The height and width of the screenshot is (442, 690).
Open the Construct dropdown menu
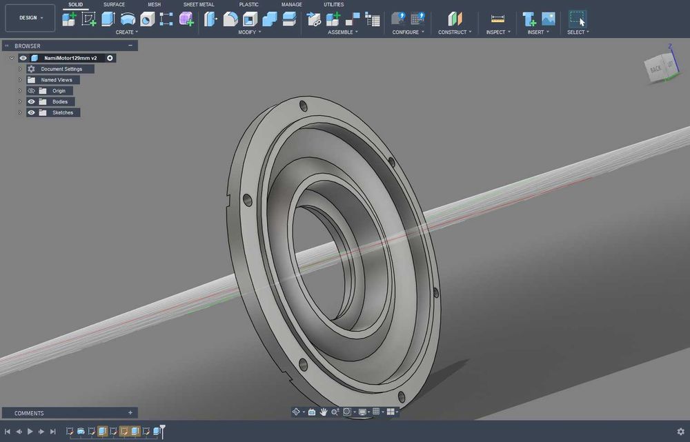(x=455, y=32)
